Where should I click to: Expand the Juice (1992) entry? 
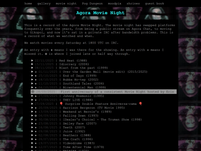[32, 131]
